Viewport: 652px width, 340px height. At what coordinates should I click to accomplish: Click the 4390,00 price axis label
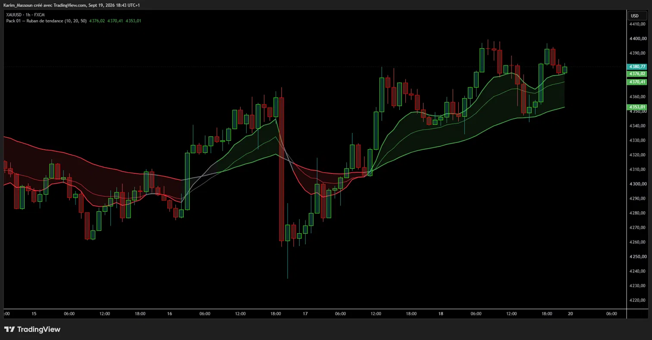[637, 53]
